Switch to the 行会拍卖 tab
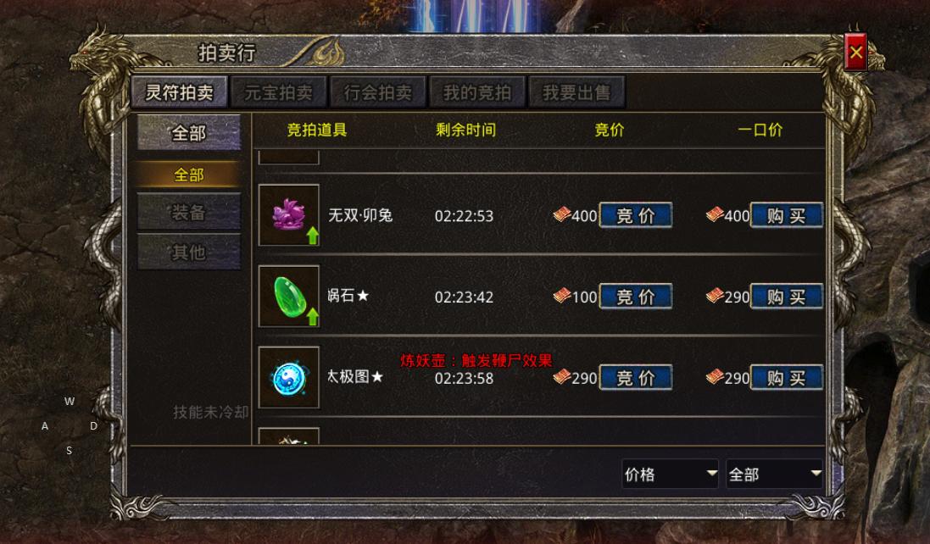This screenshot has height=544, width=930. (x=378, y=92)
